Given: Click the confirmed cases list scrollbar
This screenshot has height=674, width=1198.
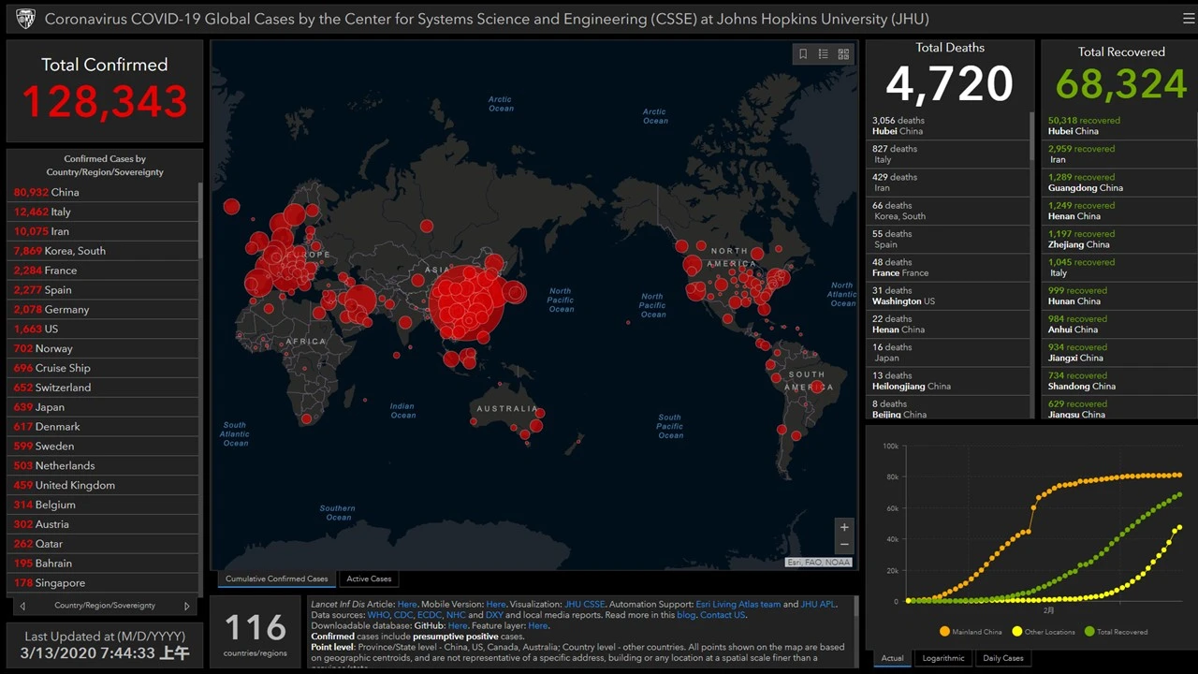Looking at the screenshot, I should 199,221.
